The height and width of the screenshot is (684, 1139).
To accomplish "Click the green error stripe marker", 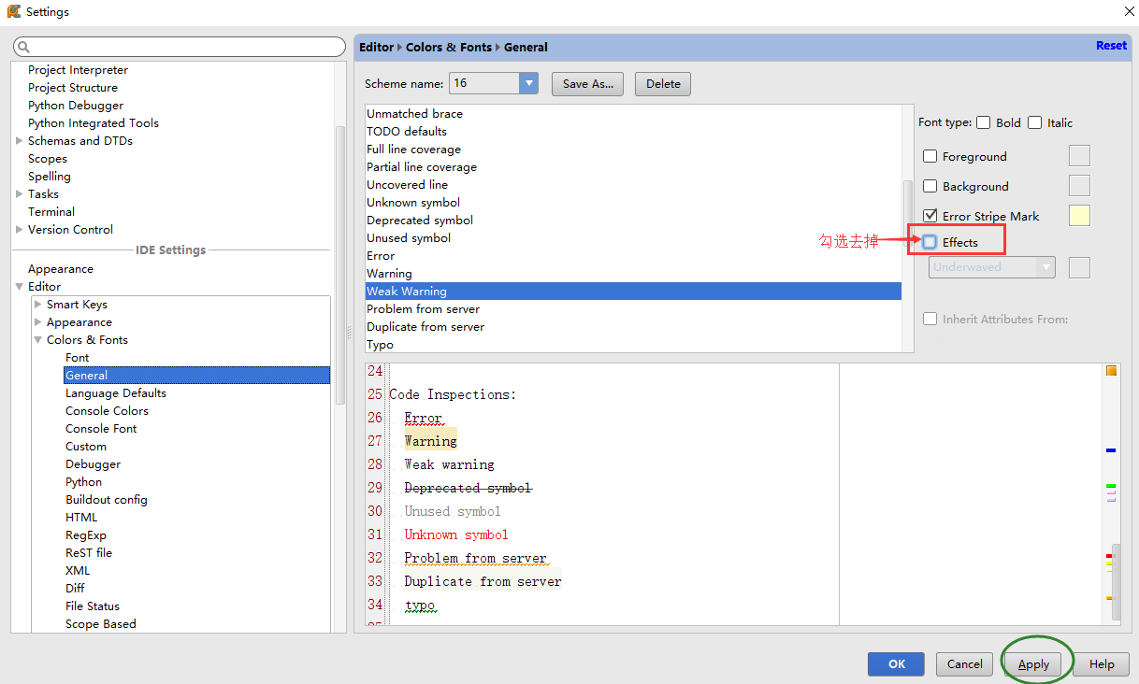I will [1111, 486].
